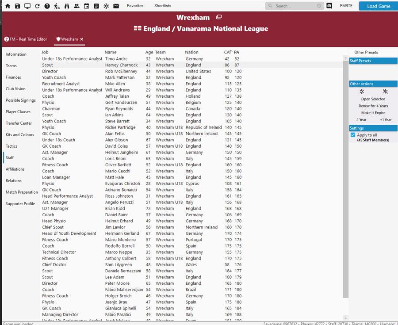Screen dimensions: 398x325
Task: Clear the search box with its X icon
Action: pyautogui.click(x=319, y=6)
